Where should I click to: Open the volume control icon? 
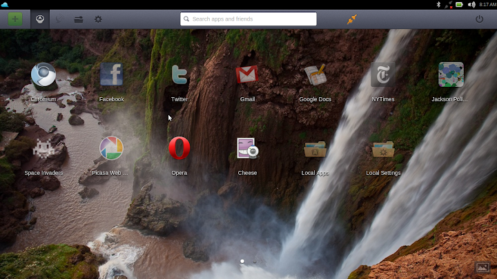click(471, 4)
